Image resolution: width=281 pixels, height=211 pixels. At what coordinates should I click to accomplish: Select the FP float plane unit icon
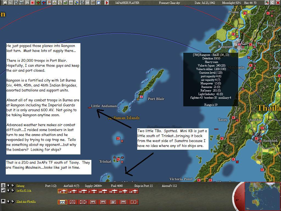pos(123,191)
